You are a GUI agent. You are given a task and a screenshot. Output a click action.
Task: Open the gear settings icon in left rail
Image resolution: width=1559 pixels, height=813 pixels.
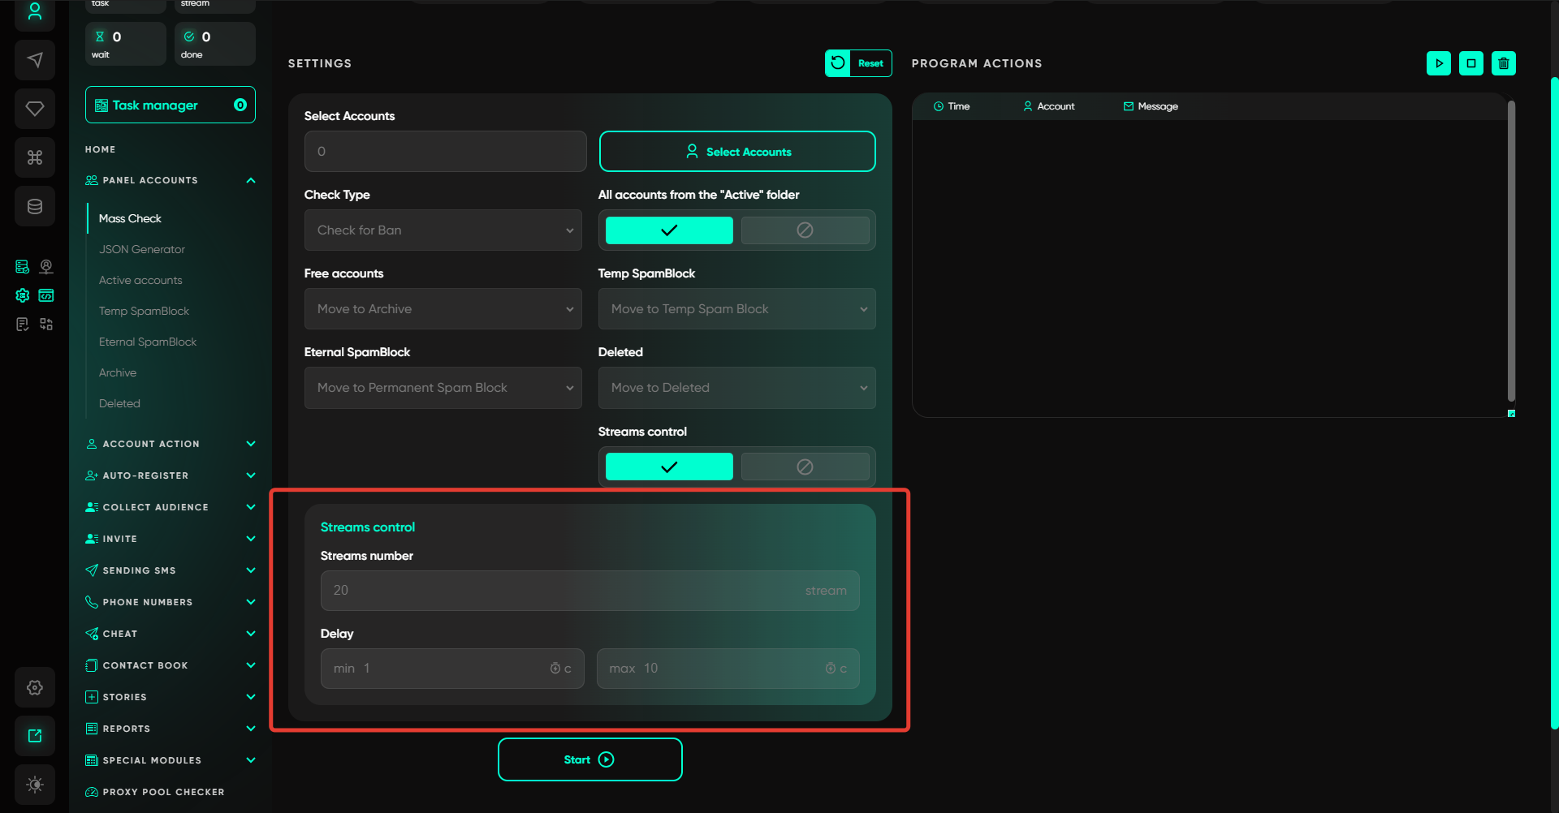(35, 687)
